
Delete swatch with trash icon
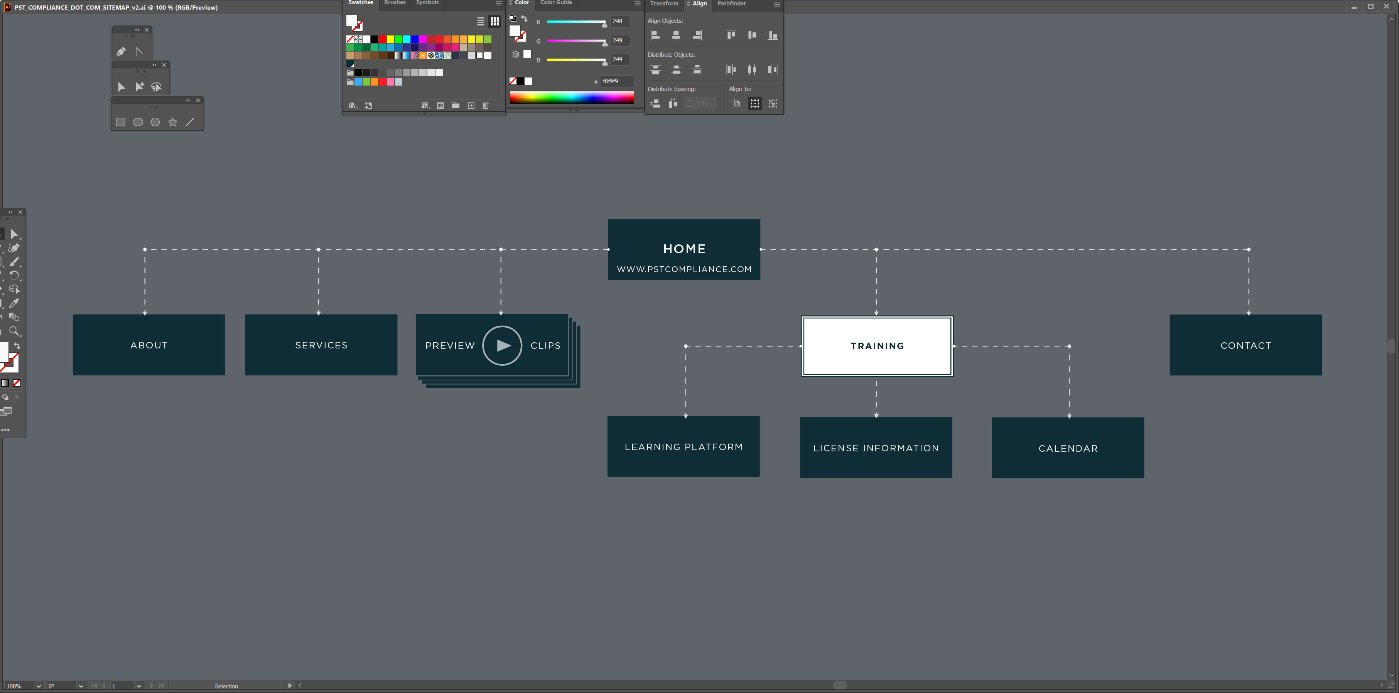click(486, 105)
